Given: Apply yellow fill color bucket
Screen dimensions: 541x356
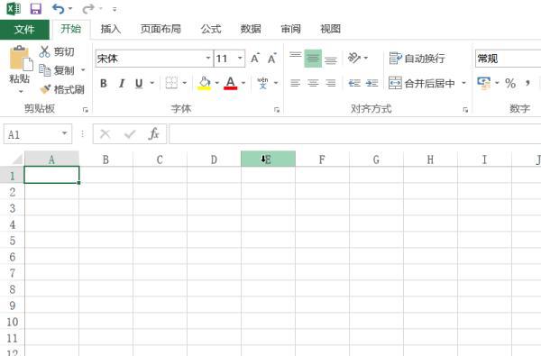Looking at the screenshot, I should [205, 83].
